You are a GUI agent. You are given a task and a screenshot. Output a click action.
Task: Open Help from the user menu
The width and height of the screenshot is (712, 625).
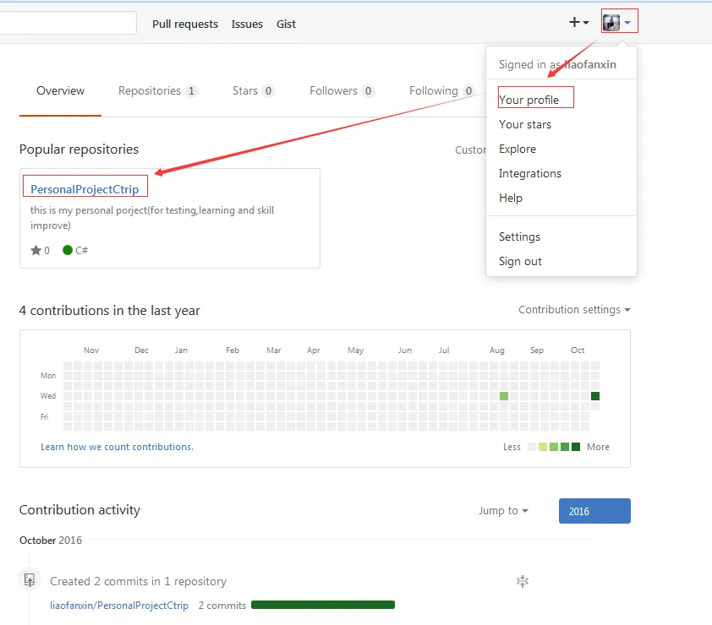pos(511,198)
